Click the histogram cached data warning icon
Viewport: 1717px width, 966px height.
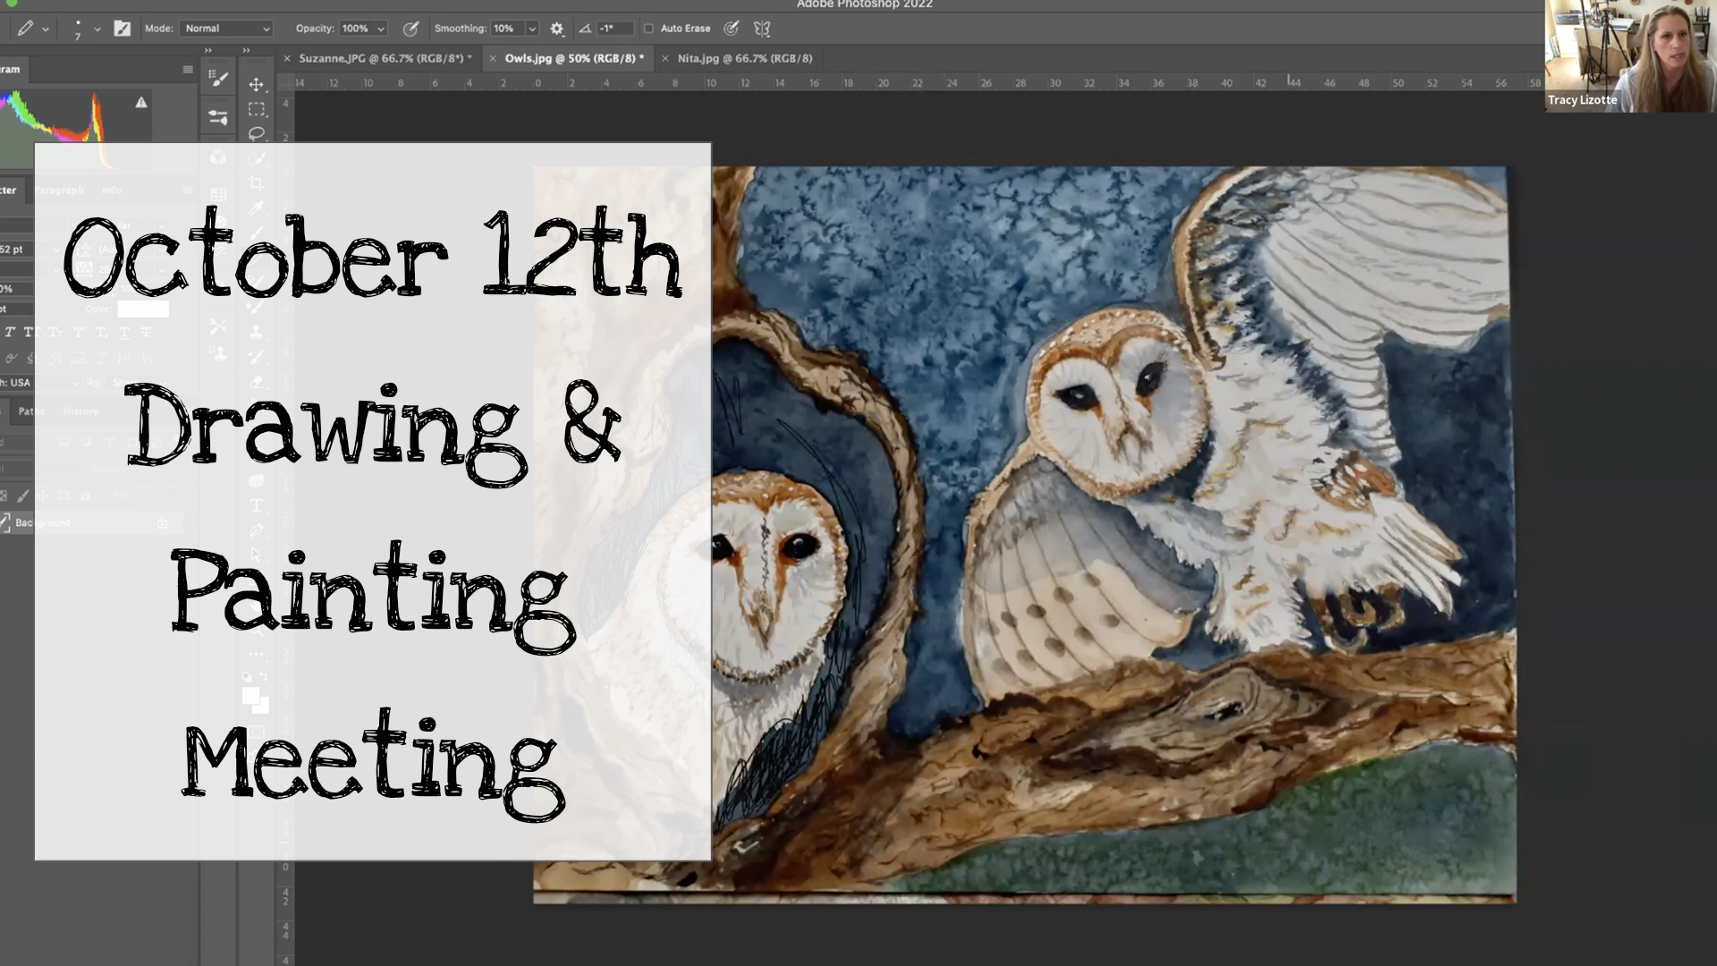[141, 103]
